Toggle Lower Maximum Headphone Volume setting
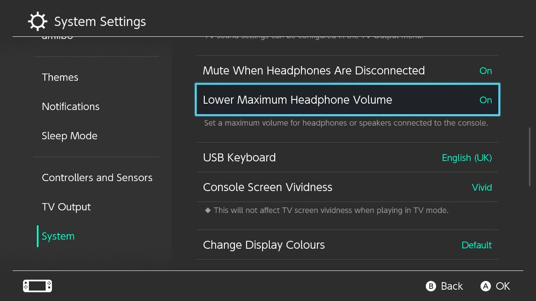This screenshot has height=301, width=536. point(347,100)
